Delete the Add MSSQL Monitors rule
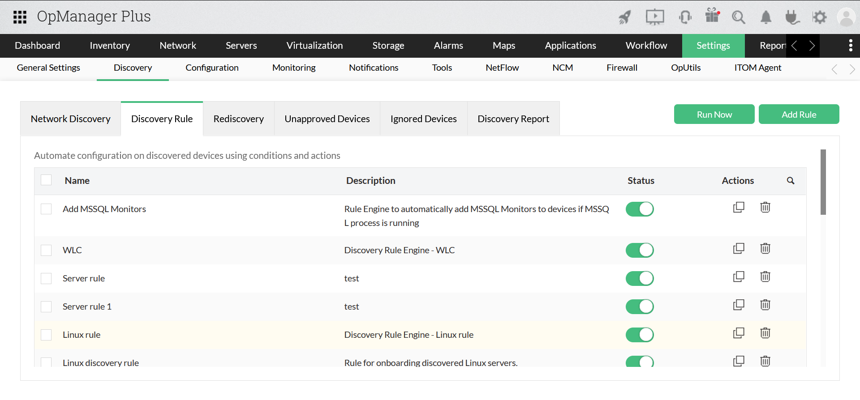The width and height of the screenshot is (860, 400). (x=765, y=207)
